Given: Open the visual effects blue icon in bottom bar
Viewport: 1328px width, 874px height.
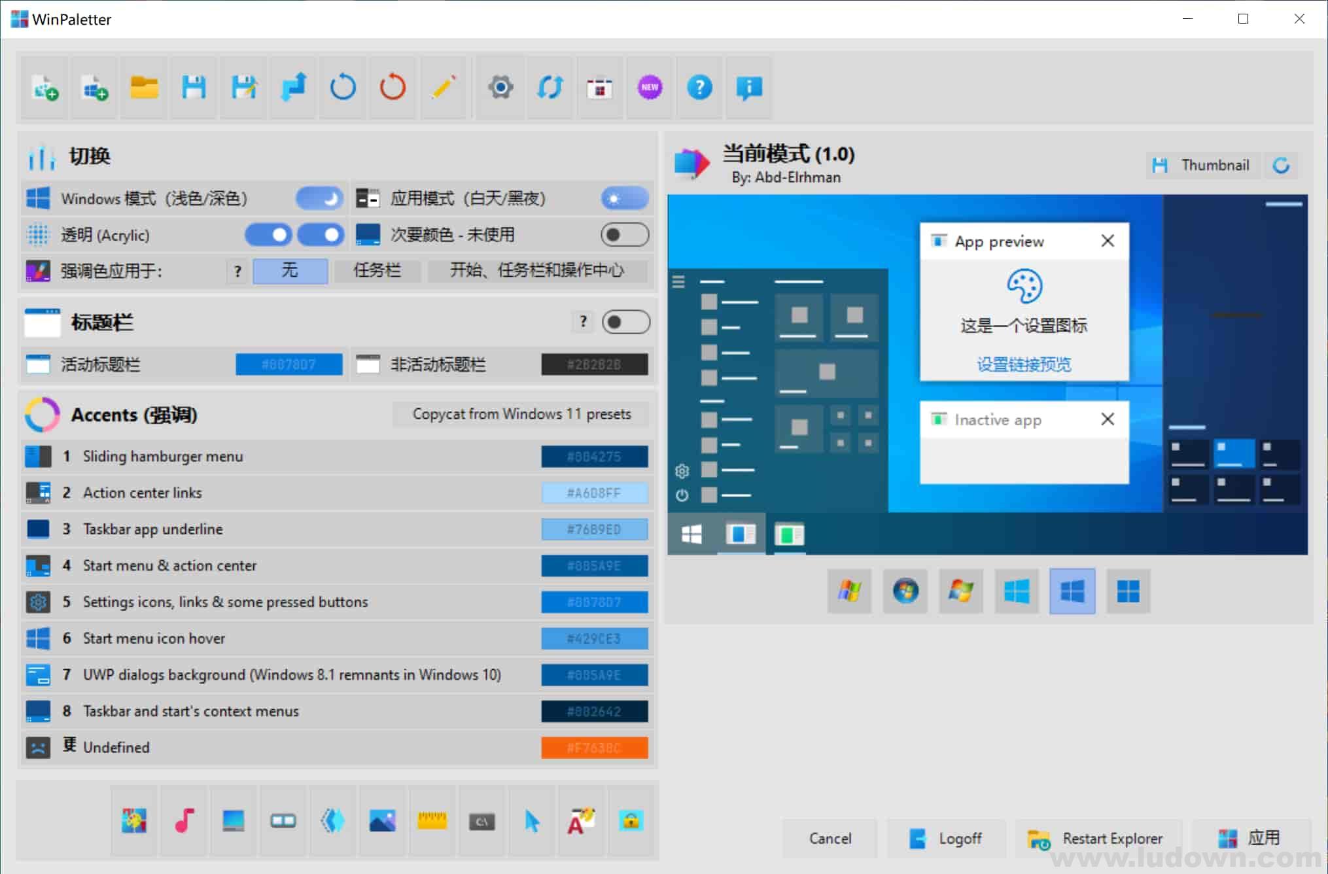Looking at the screenshot, I should pyautogui.click(x=333, y=820).
